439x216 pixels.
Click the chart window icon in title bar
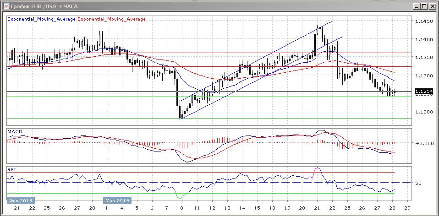(5, 6)
